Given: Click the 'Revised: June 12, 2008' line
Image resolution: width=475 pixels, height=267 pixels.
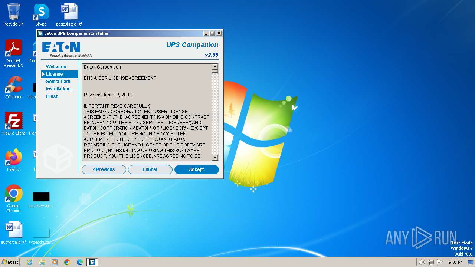Looking at the screenshot, I should [x=108, y=95].
